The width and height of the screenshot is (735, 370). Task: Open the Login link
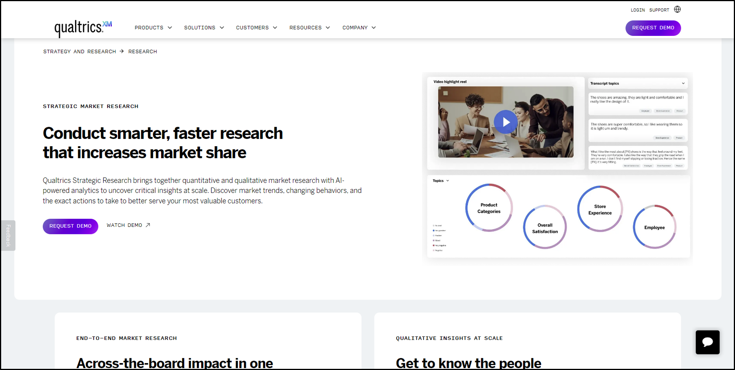638,10
